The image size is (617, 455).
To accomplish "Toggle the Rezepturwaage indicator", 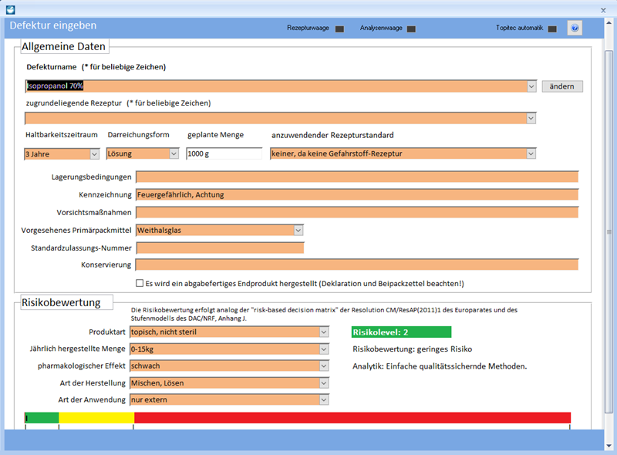I will point(339,29).
